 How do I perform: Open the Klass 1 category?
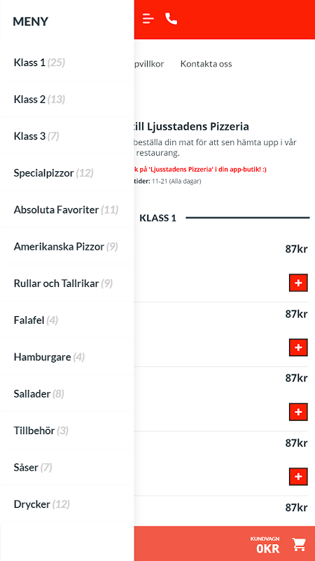click(66, 62)
